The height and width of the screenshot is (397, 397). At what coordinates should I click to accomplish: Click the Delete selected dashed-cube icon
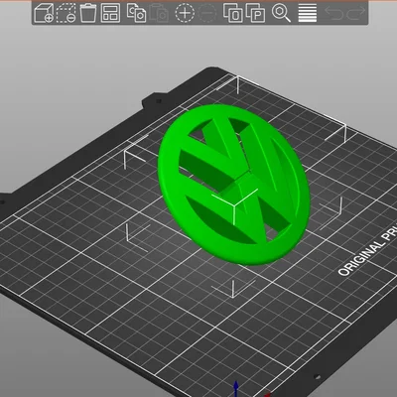point(66,13)
